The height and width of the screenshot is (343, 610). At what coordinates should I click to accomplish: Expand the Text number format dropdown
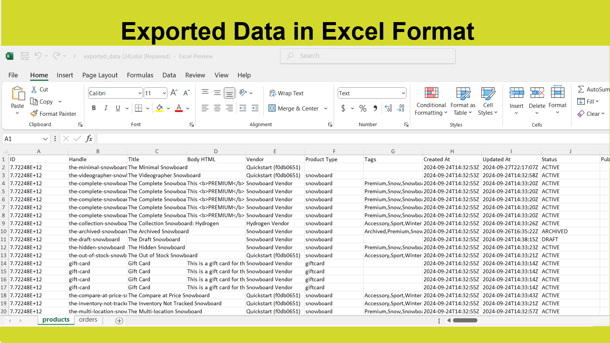[403, 93]
